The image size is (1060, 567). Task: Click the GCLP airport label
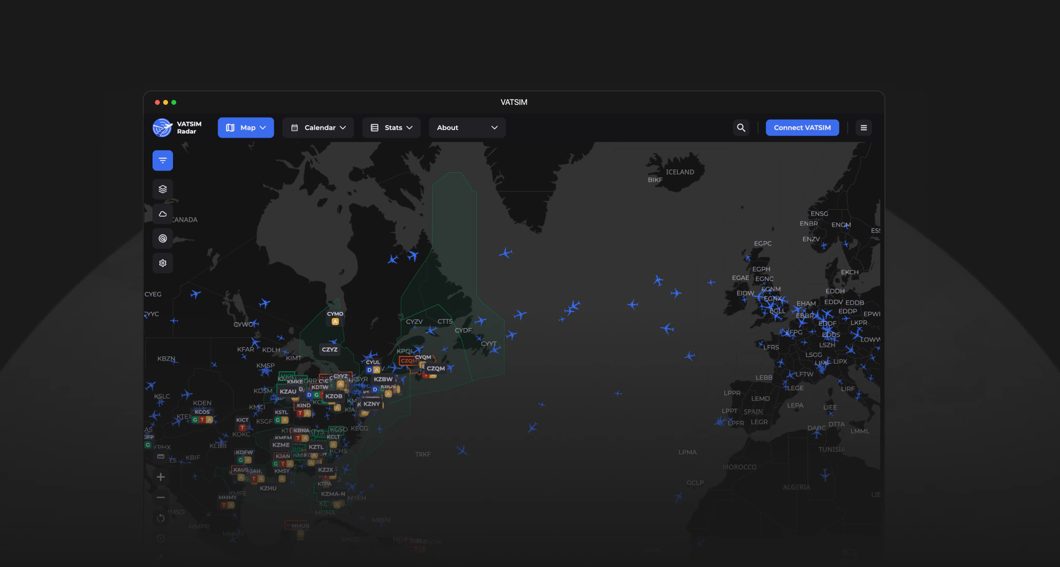point(695,482)
